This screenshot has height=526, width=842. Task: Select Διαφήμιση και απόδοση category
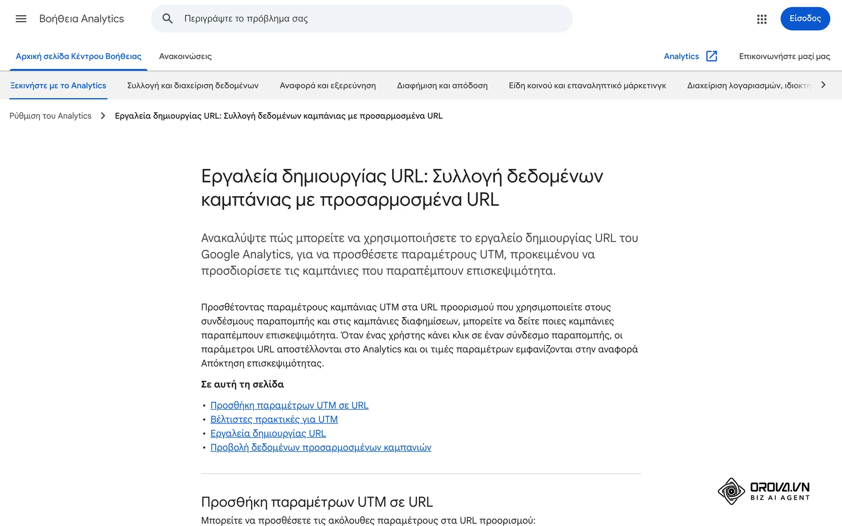442,85
